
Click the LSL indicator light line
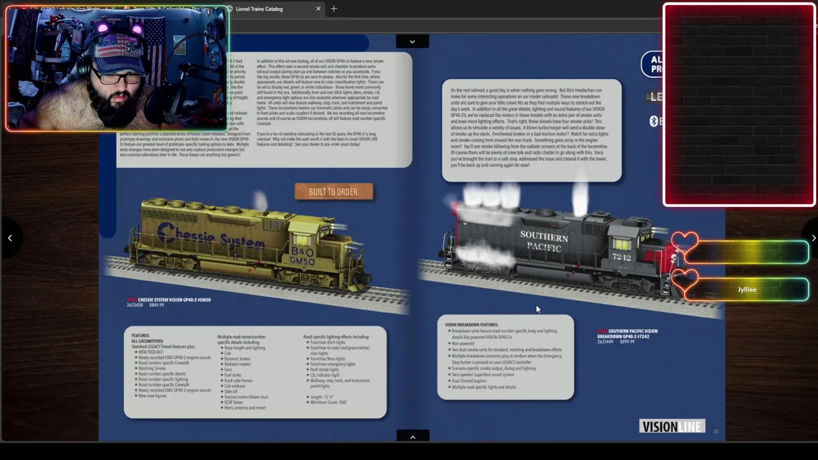[323, 375]
